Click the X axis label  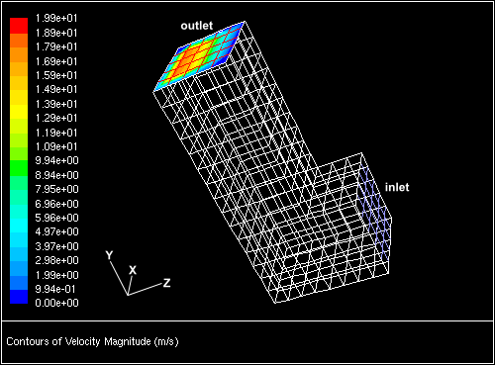(x=133, y=270)
